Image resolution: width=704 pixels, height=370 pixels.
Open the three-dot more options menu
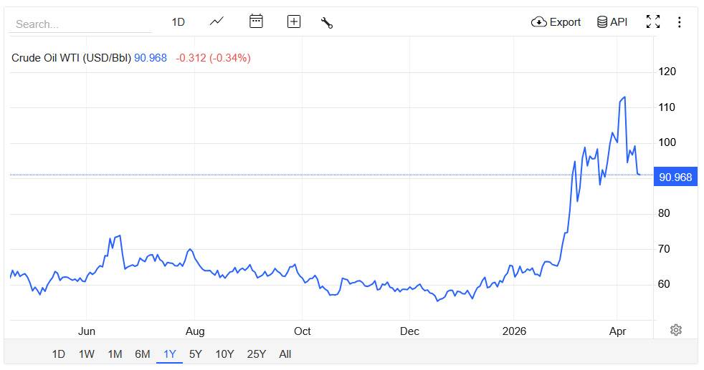(680, 22)
